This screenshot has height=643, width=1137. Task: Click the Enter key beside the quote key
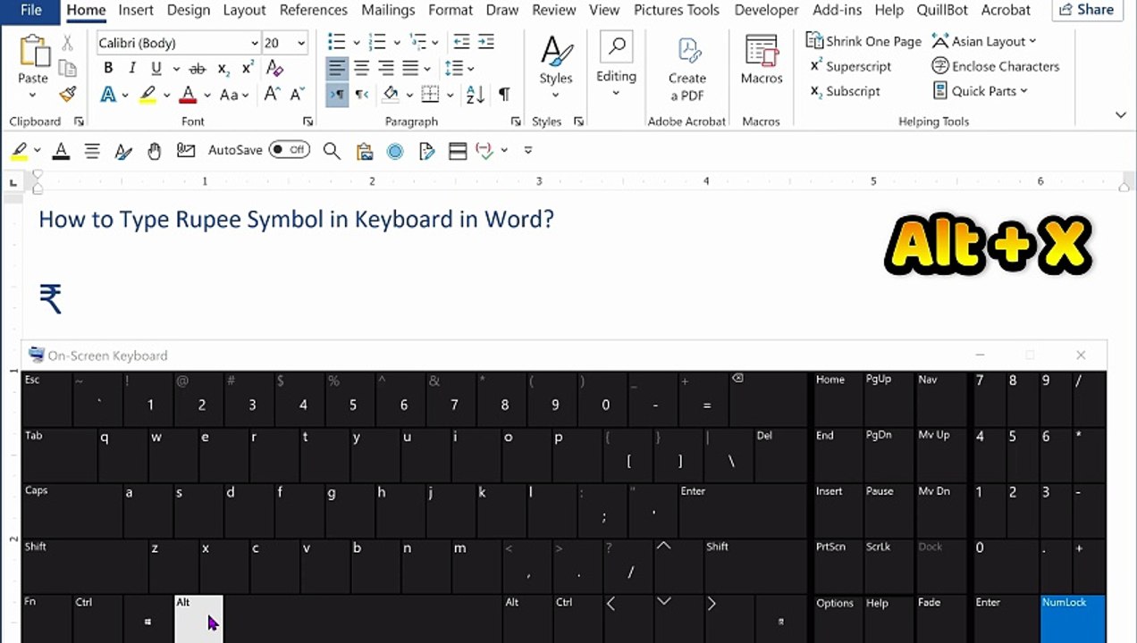(x=743, y=510)
